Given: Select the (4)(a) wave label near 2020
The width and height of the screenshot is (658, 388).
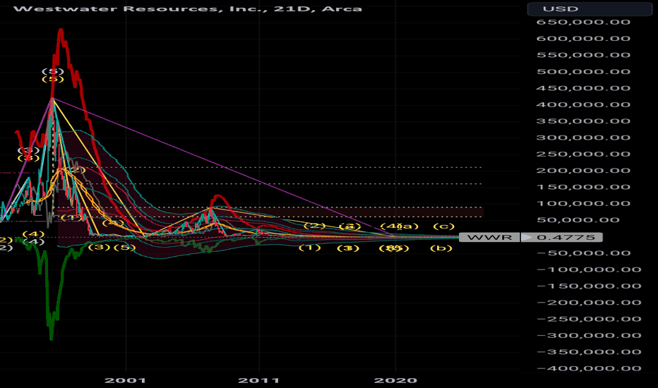Looking at the screenshot, I should pyautogui.click(x=399, y=226).
